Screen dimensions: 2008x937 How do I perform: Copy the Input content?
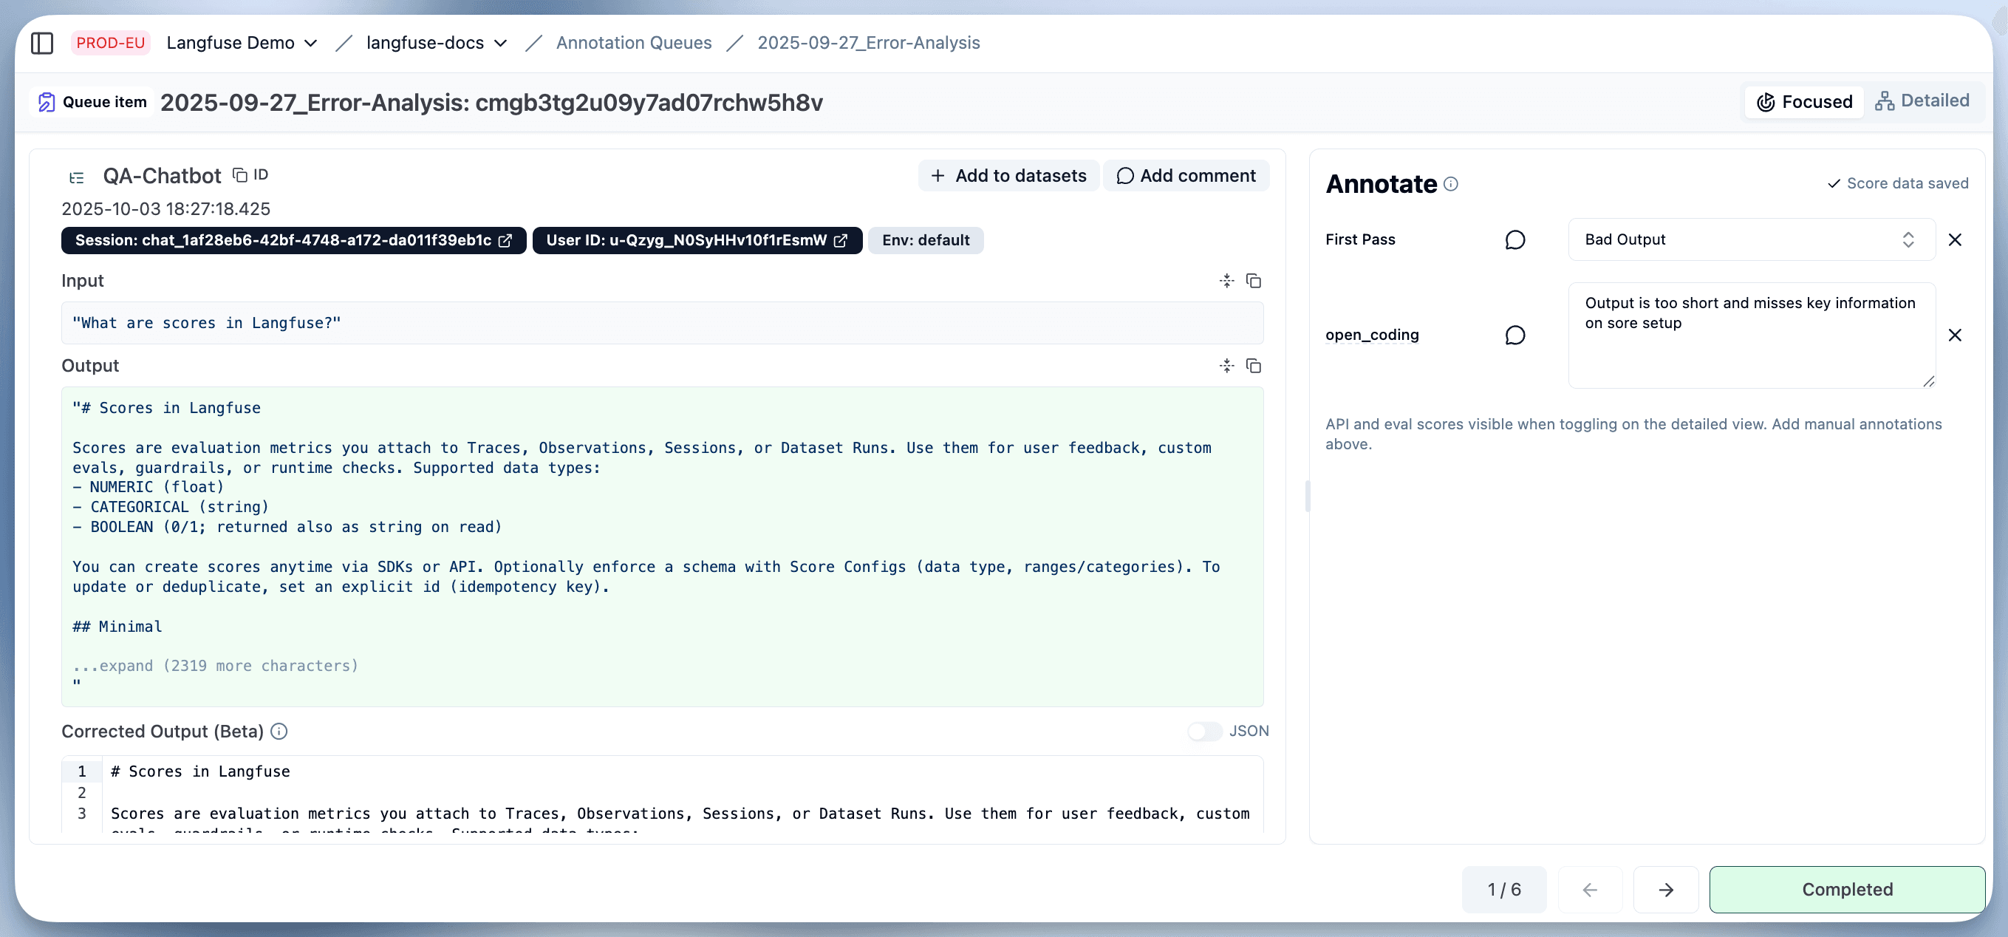pos(1254,281)
